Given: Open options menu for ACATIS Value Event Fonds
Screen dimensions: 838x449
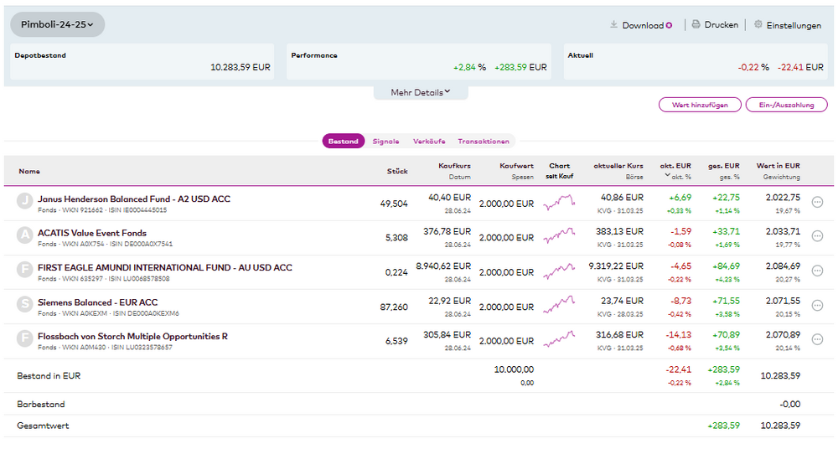Looking at the screenshot, I should [x=818, y=236].
